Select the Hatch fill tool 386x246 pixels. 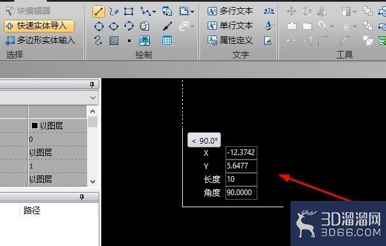pos(114,41)
